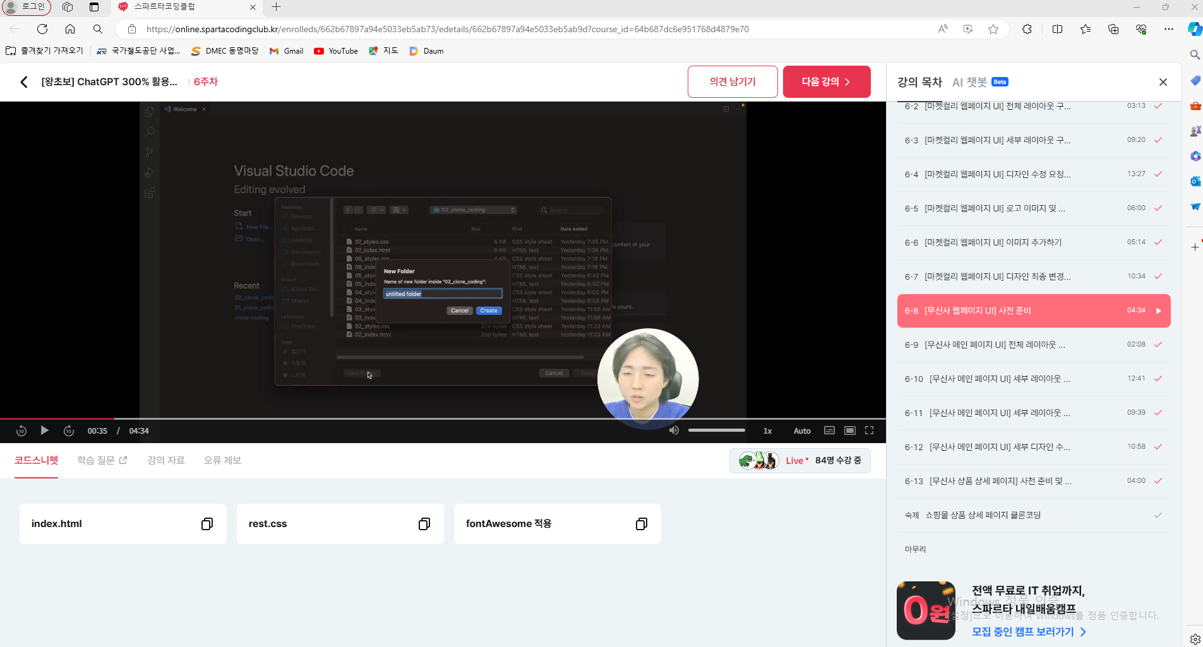Open DMEC 동명마당 bookmark
This screenshot has width=1203, height=647.
225,51
